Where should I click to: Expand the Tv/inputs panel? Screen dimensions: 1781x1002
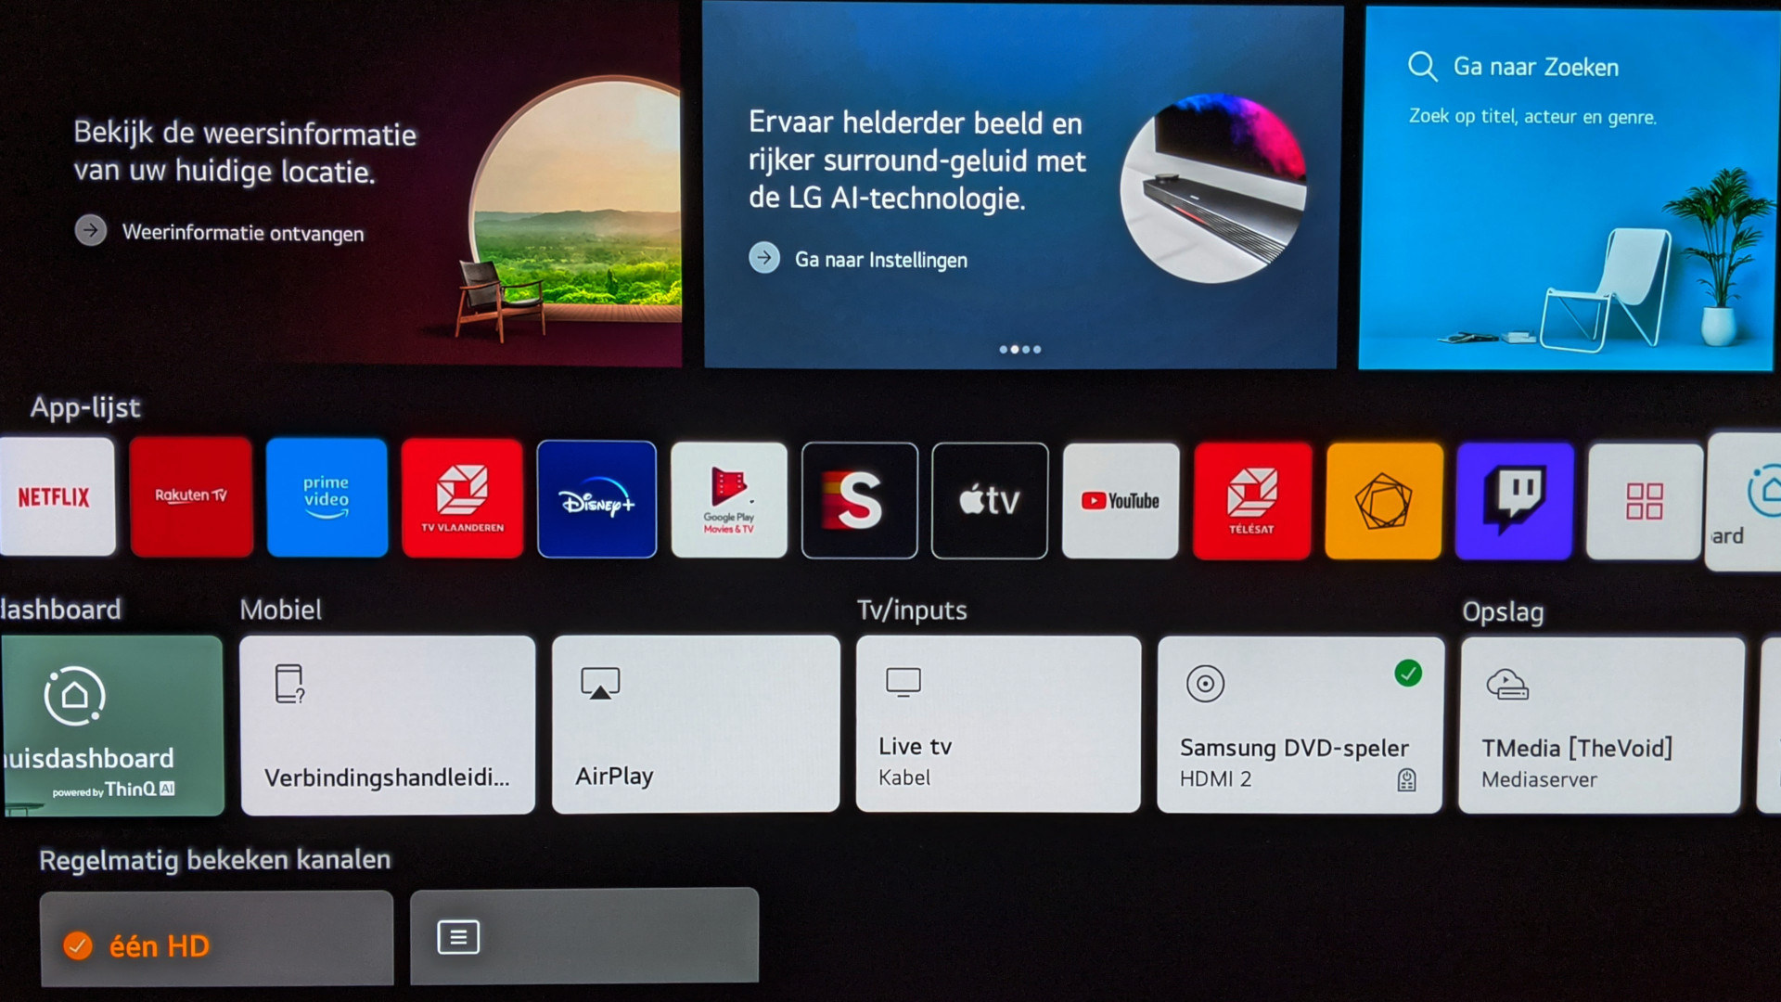[x=911, y=610]
